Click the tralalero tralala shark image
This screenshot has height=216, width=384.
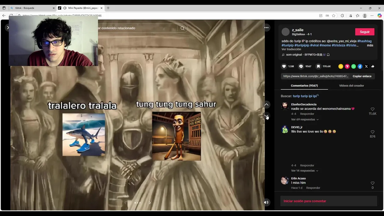[84, 134]
